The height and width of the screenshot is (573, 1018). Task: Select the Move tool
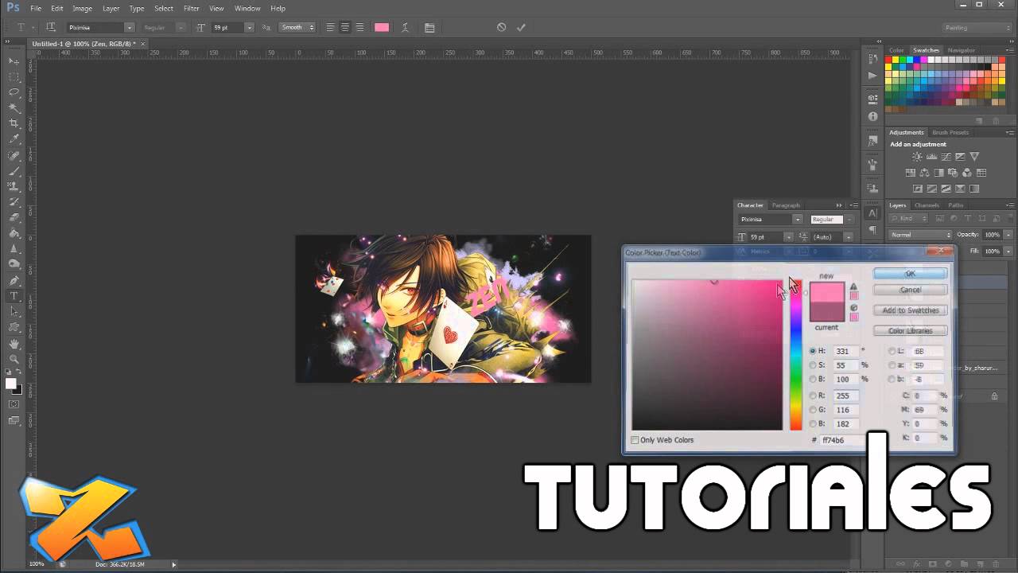(x=14, y=61)
